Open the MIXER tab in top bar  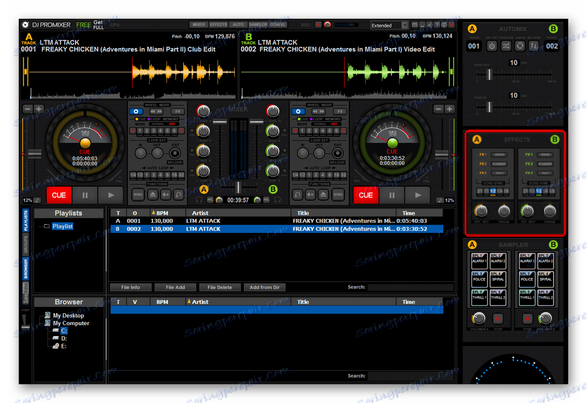pos(199,25)
